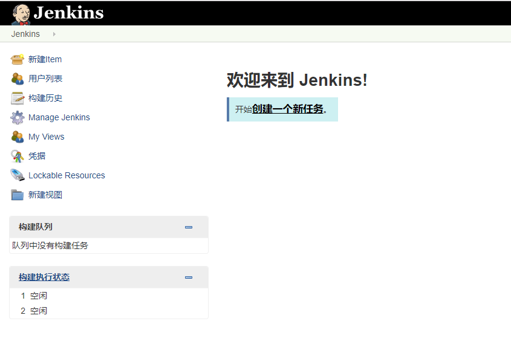Click executor 2 空闲 row
This screenshot has height=350, width=511.
(x=109, y=311)
